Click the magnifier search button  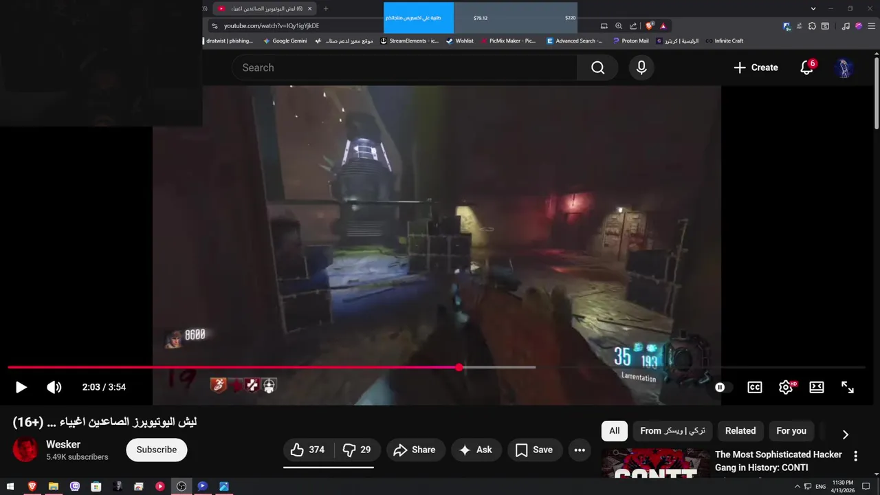click(597, 67)
